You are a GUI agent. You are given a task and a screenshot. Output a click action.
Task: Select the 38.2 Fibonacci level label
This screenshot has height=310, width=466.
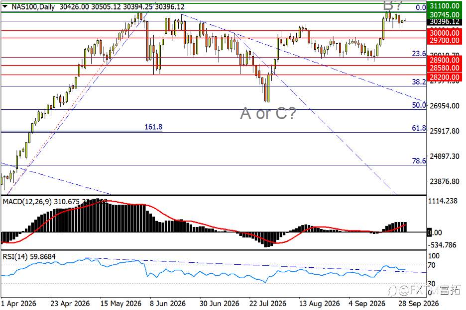pyautogui.click(x=419, y=82)
